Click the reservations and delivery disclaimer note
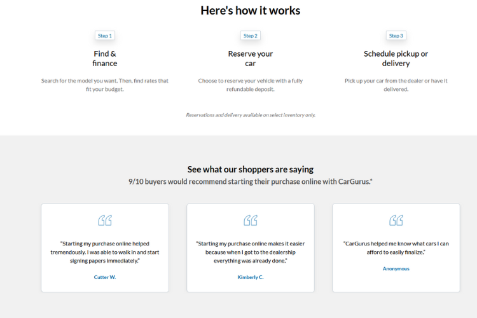The height and width of the screenshot is (318, 477). 250,115
